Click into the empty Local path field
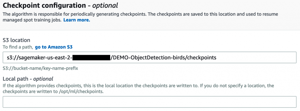 [149, 102]
